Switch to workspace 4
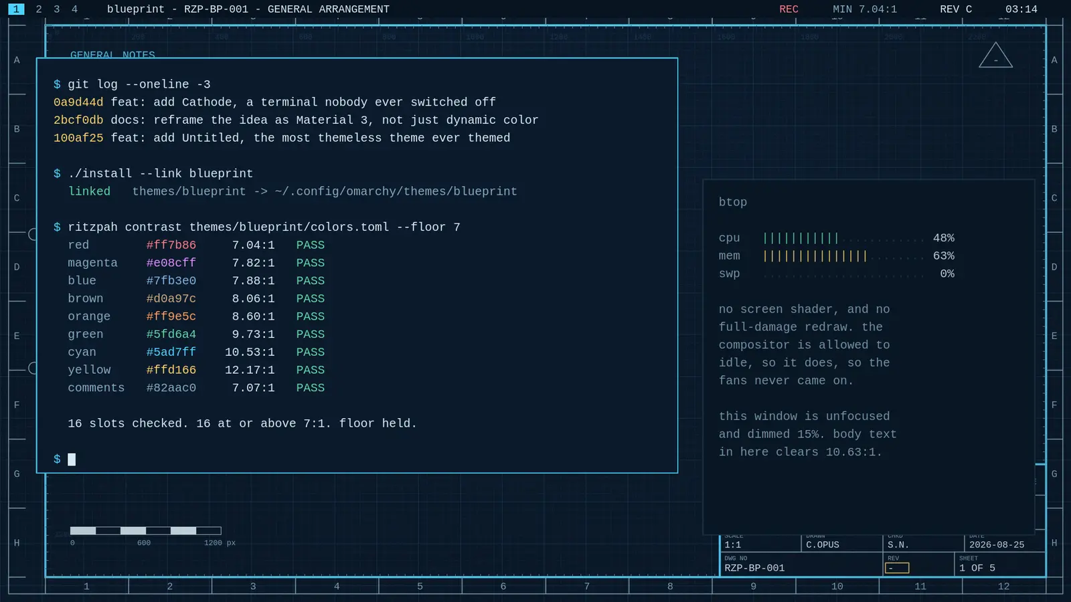Screen dimensions: 1071x602 (x=74, y=9)
